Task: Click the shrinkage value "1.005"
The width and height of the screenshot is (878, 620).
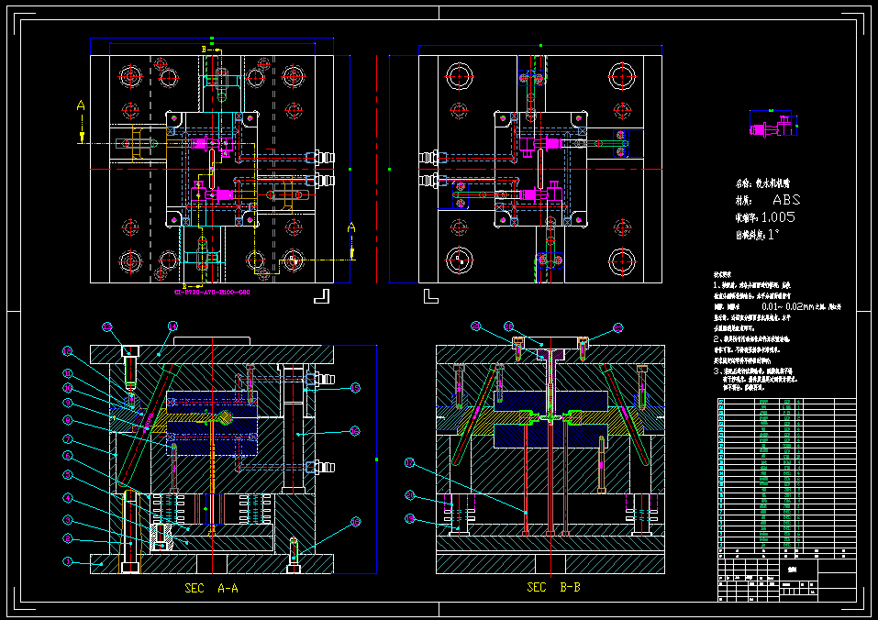Action: pos(778,217)
